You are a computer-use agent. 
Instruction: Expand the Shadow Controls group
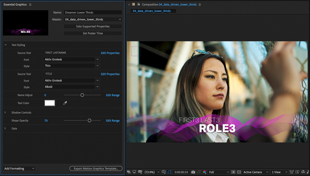(5, 112)
